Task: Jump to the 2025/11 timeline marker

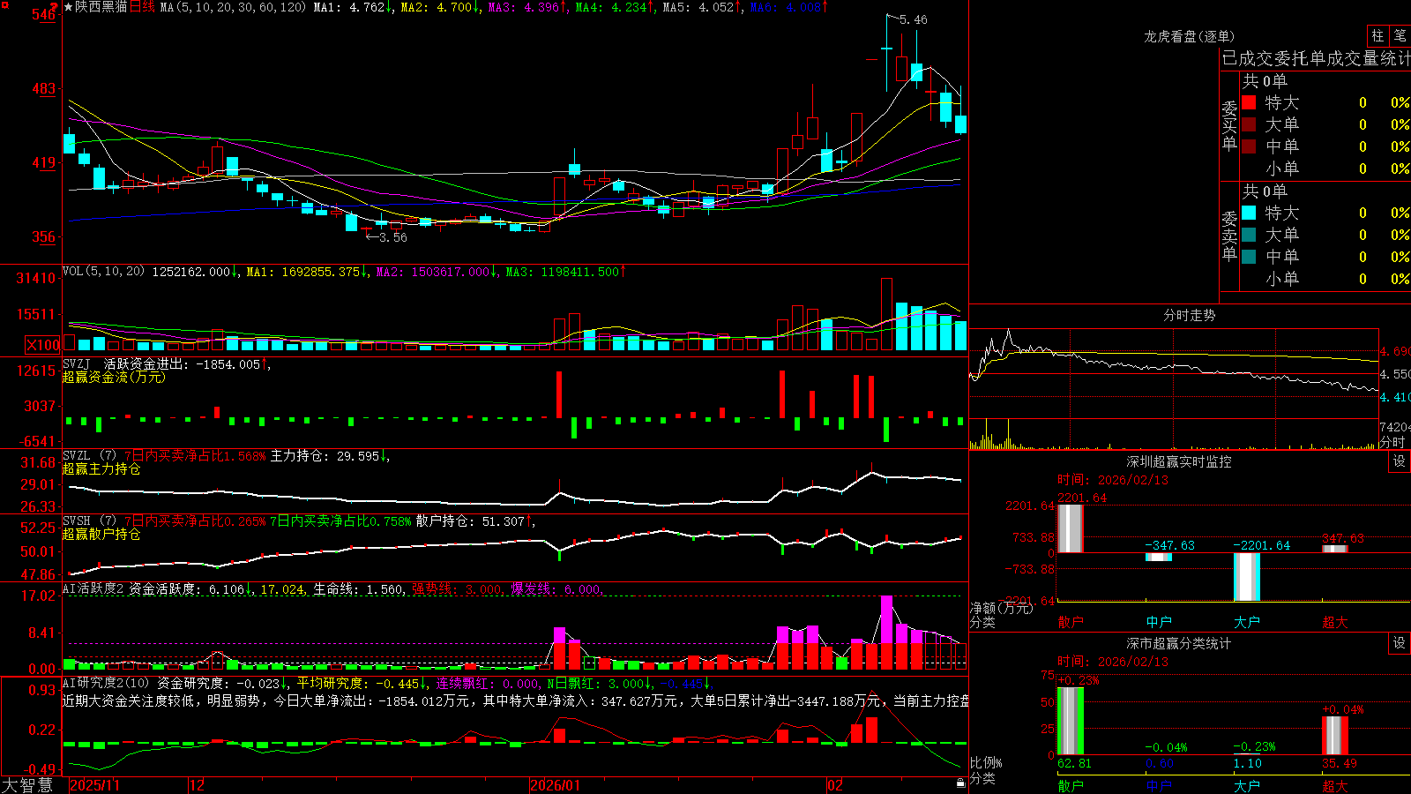Action: click(94, 785)
